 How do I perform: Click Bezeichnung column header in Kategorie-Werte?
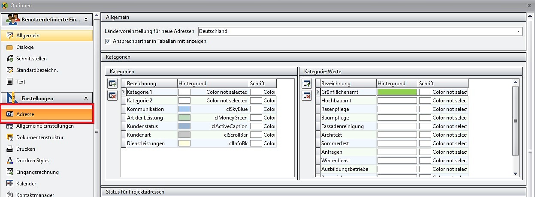click(348, 84)
